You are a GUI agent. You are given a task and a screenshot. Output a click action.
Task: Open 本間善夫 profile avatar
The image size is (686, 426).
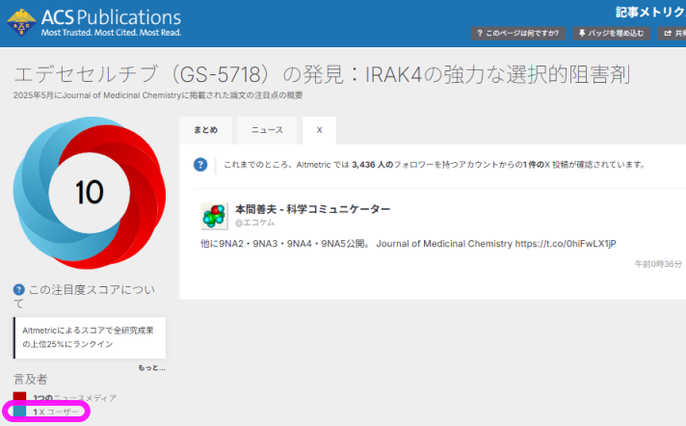click(x=214, y=216)
